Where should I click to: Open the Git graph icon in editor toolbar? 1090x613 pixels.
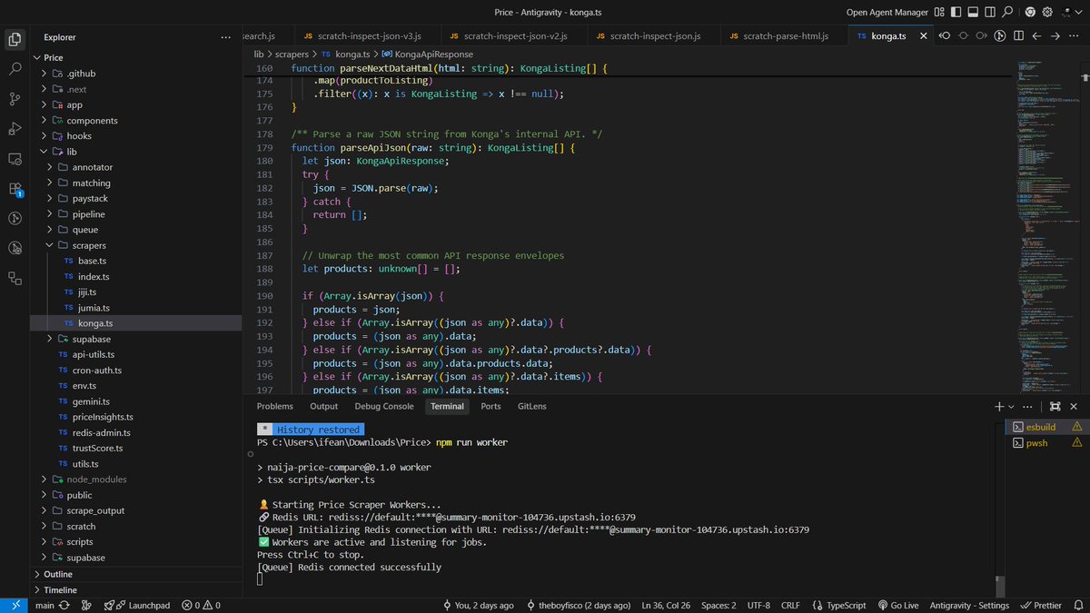pos(1000,35)
